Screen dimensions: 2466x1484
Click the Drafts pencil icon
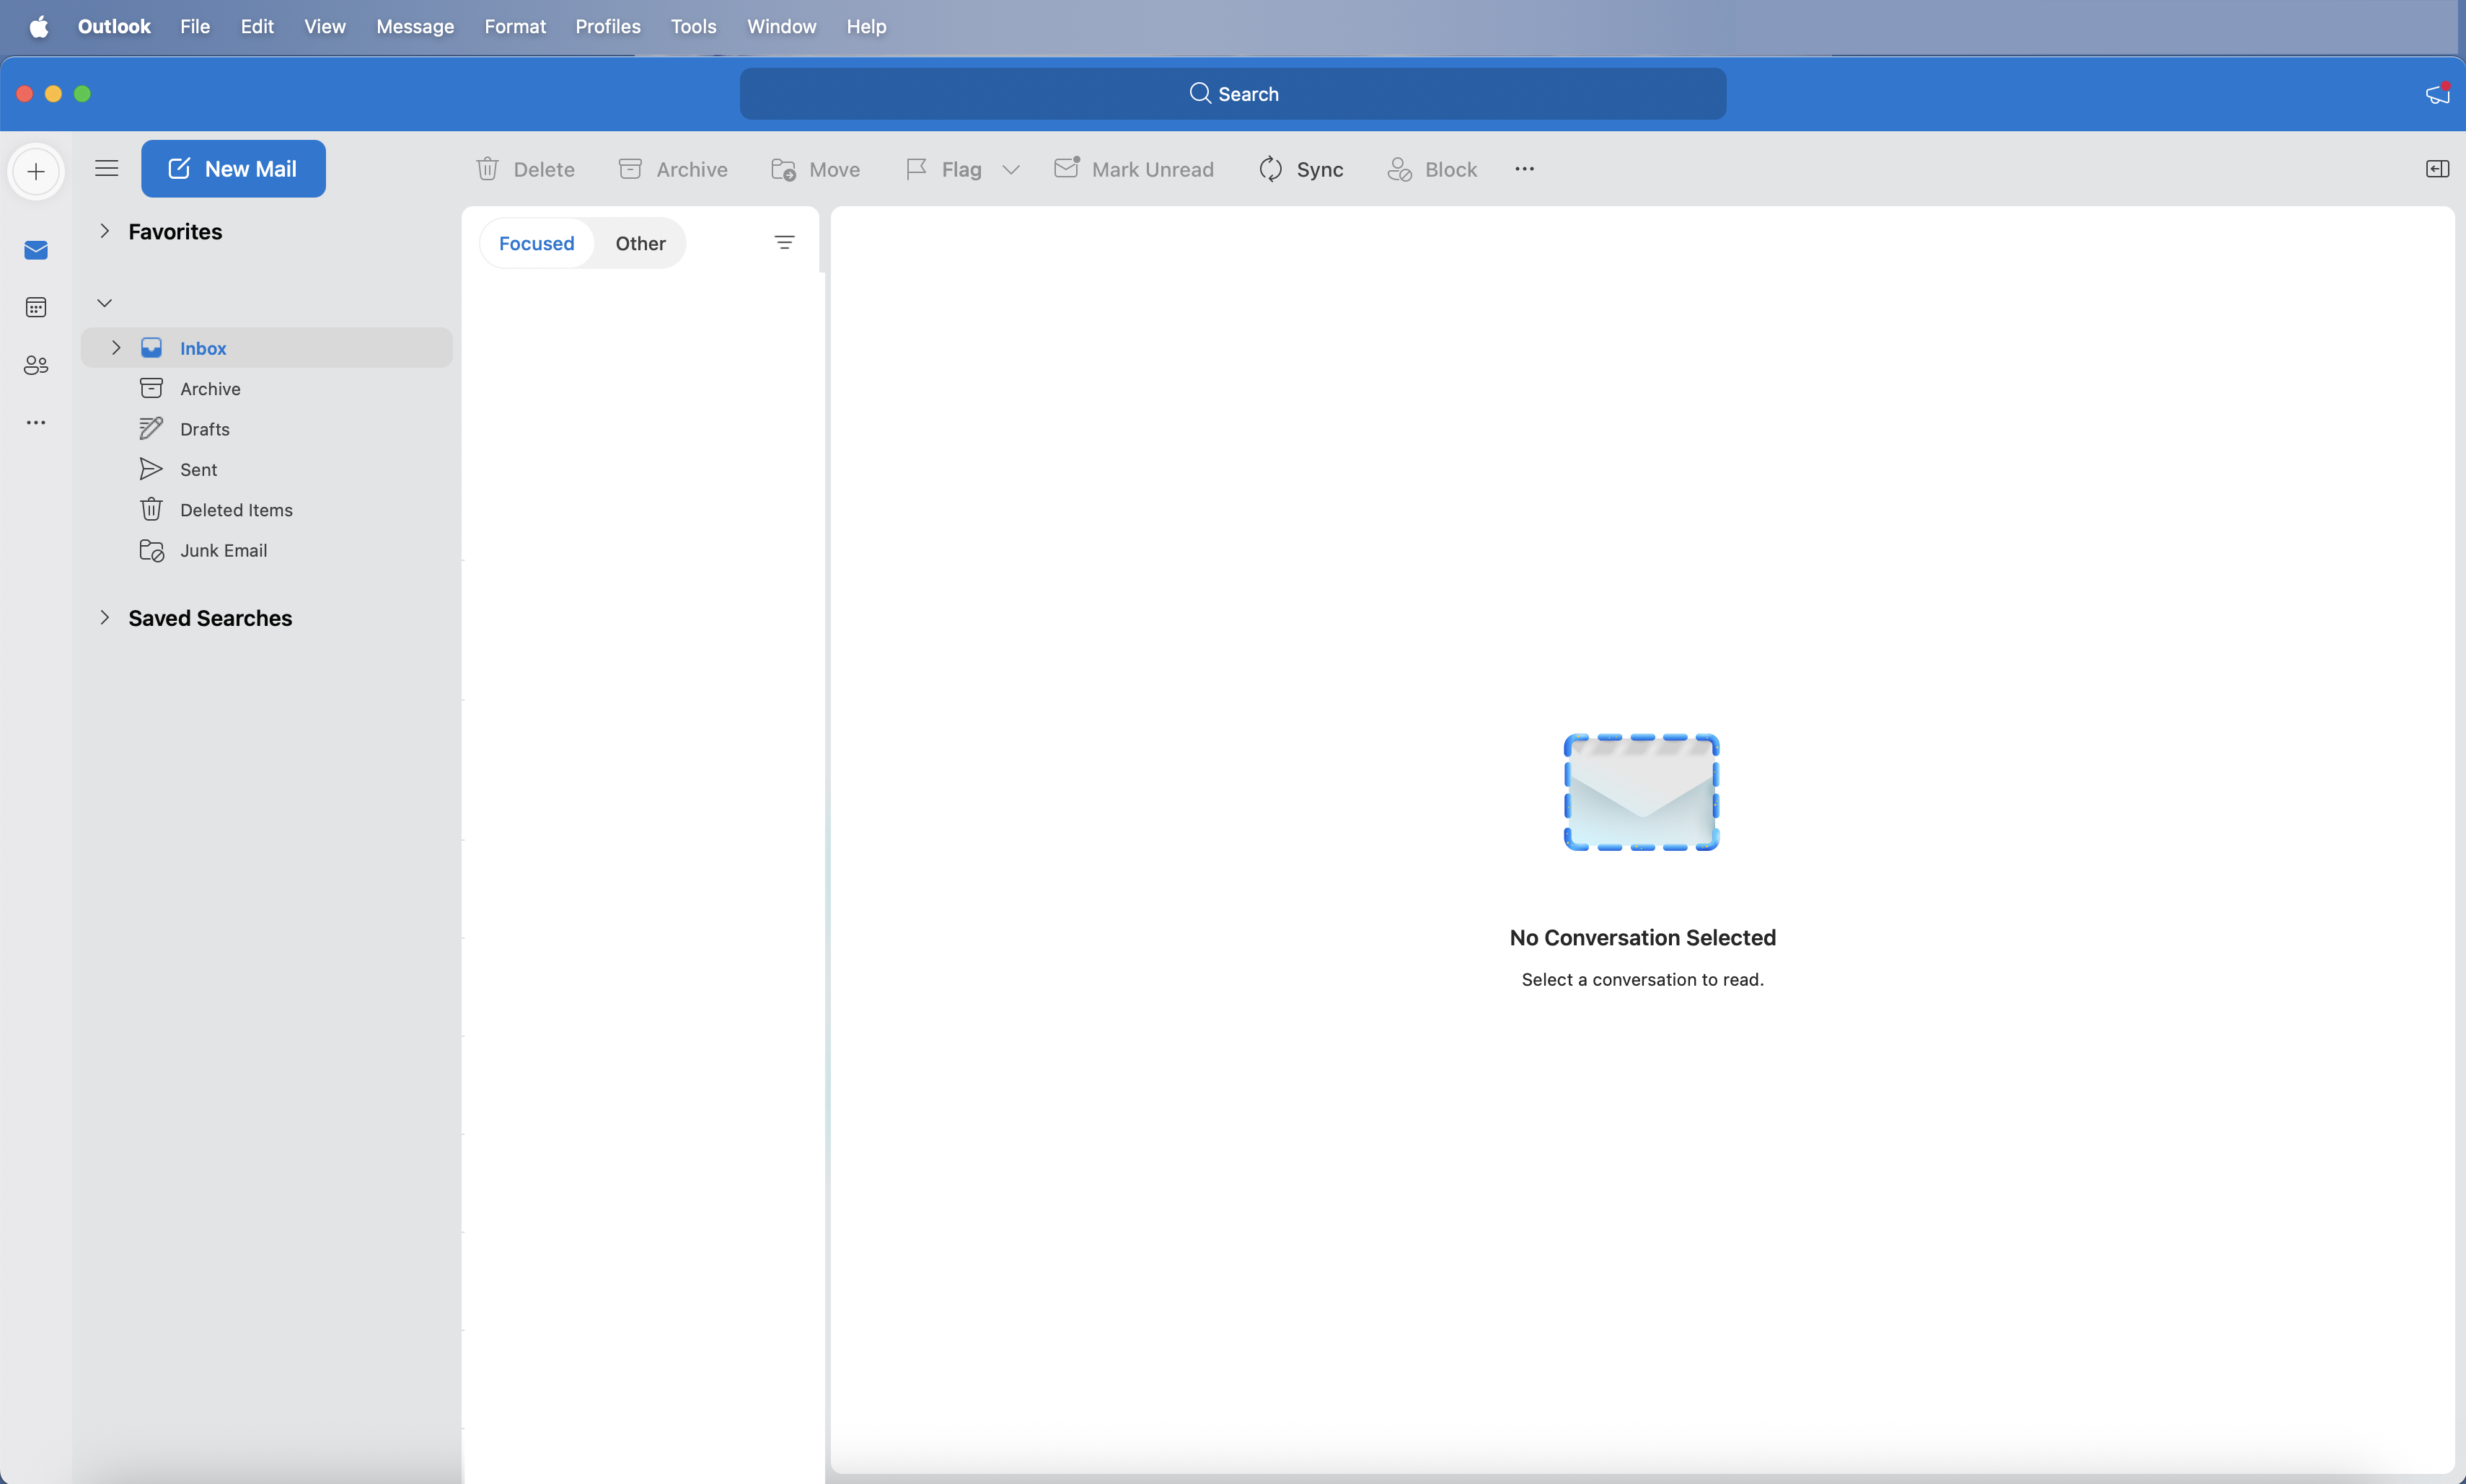pos(151,428)
